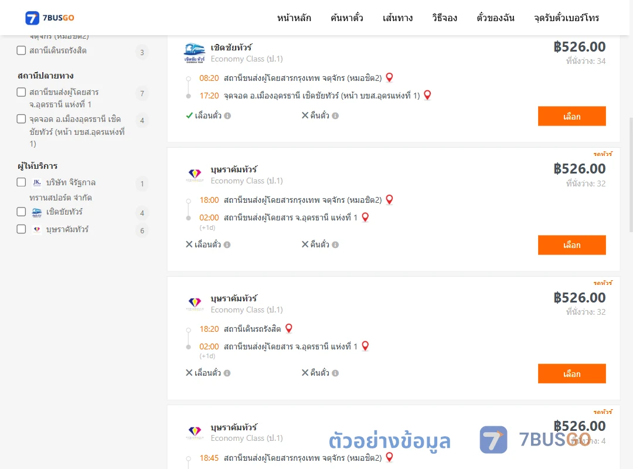Click สถานีปลายทาง filter heading
This screenshot has height=469, width=633.
tap(46, 76)
